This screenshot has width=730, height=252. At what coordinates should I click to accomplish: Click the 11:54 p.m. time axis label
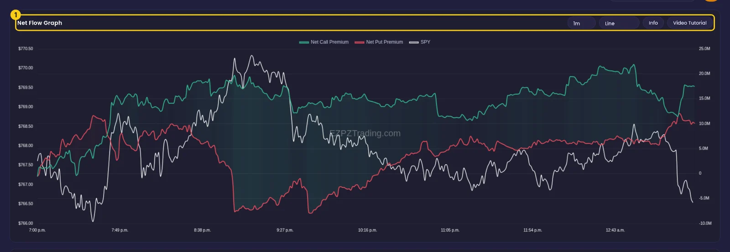tap(533, 230)
